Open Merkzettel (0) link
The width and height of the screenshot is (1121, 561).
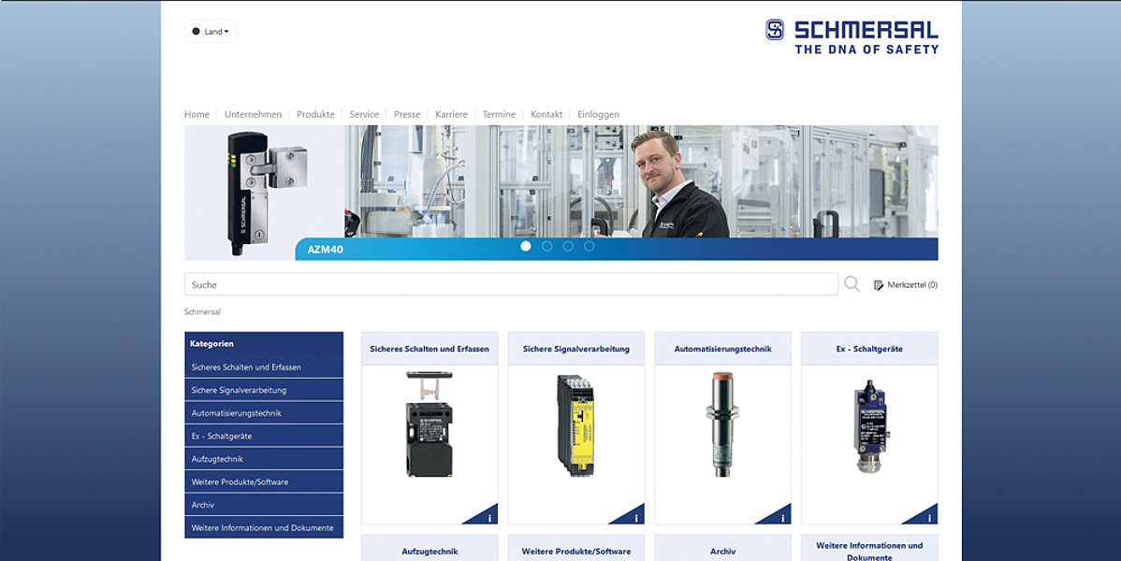click(x=912, y=285)
